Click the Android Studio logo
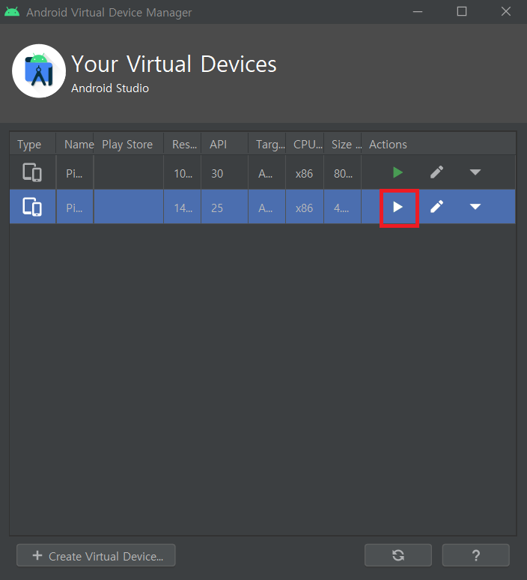527x580 pixels. click(x=39, y=71)
